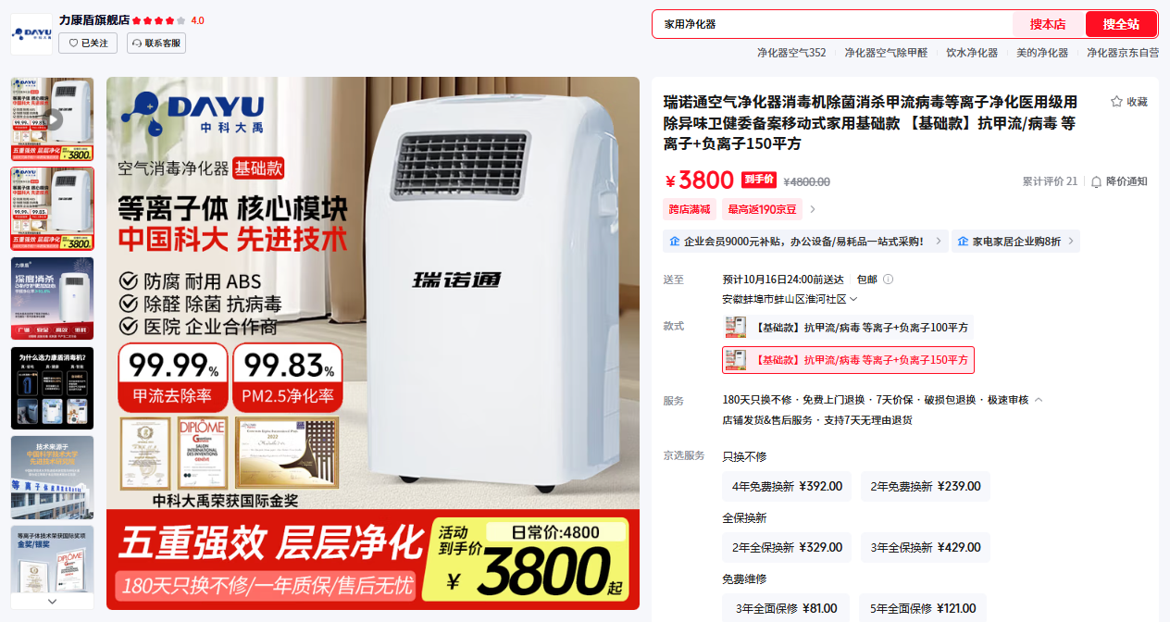Viewport: 1170px width, 622px height.
Task: Click the DAYU store logo
Action: 31,33
